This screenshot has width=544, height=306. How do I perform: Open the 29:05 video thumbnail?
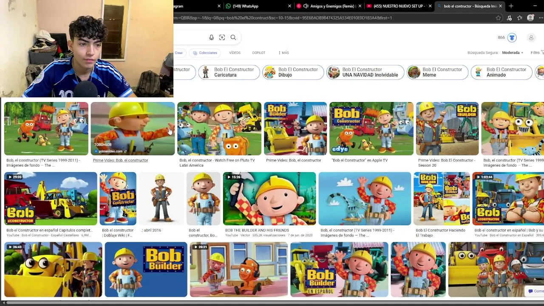[51, 198]
